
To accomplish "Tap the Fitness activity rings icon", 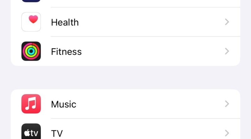I will pyautogui.click(x=31, y=51).
